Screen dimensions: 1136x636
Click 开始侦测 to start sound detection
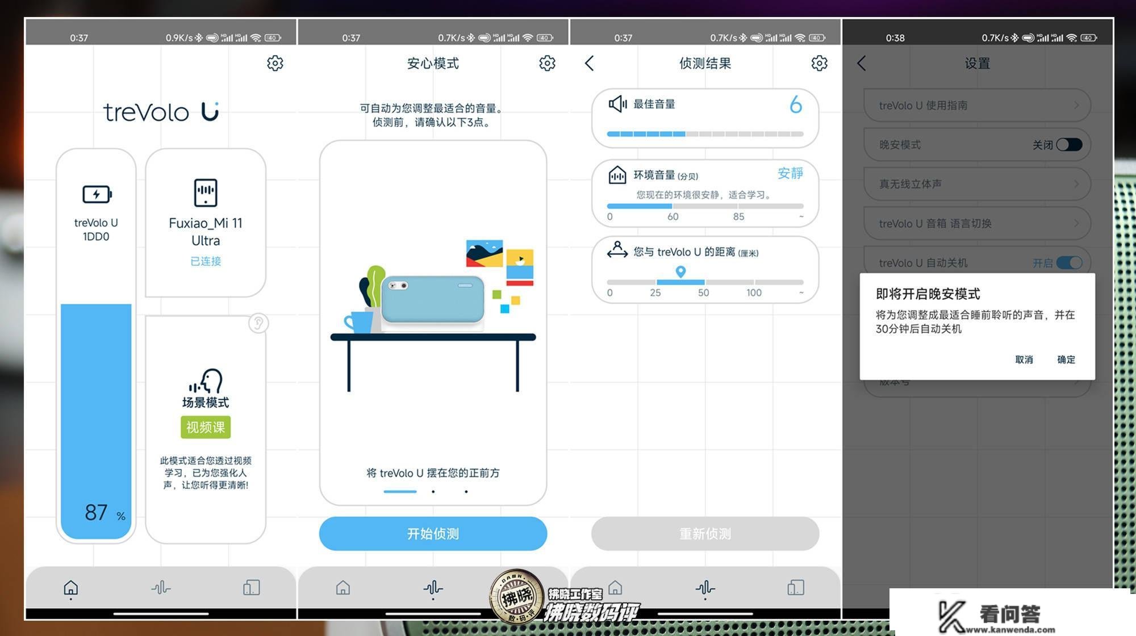(x=432, y=534)
